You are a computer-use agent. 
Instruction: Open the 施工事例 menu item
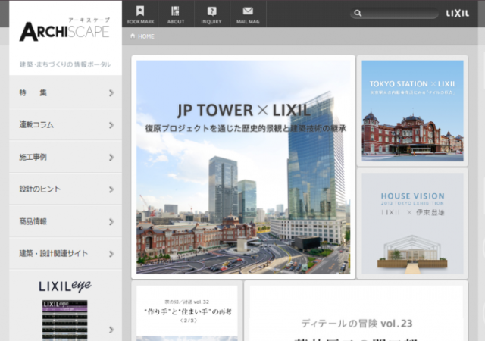point(66,157)
